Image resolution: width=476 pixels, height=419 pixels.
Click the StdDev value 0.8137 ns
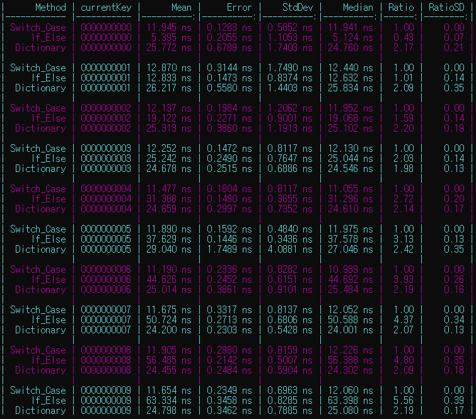(289, 310)
